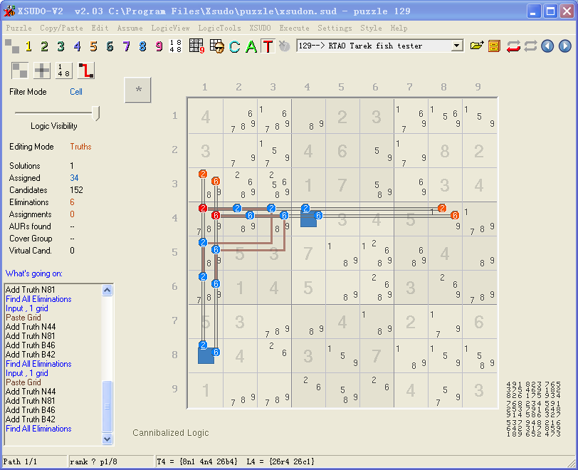Toggle the cross/plus mode button

click(42, 70)
